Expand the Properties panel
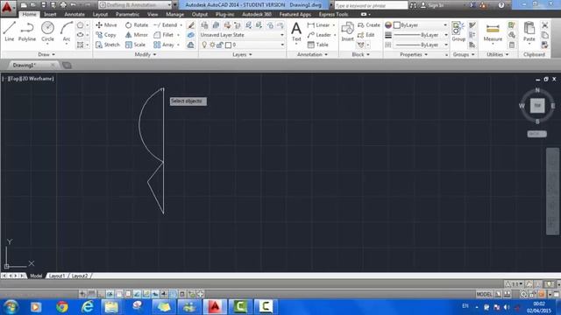561x315 pixels. (x=414, y=54)
